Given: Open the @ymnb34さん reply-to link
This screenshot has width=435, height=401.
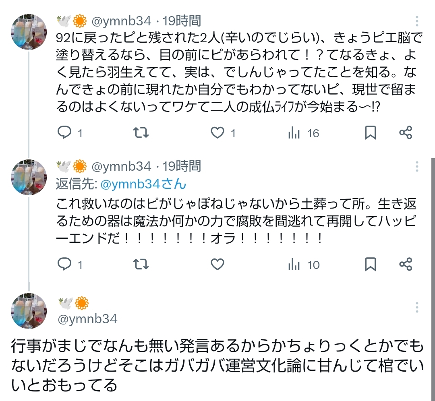Looking at the screenshot, I should coord(143,184).
